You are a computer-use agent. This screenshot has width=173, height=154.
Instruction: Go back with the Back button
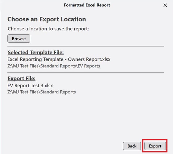[x=132, y=146]
